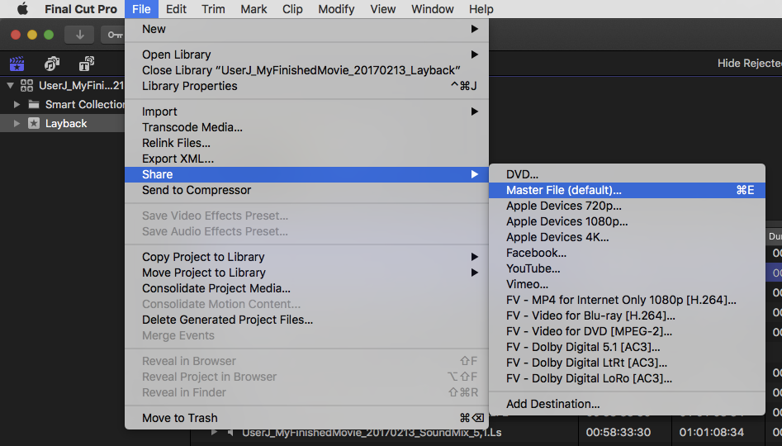
Task: Open the Mark menu
Action: (254, 9)
